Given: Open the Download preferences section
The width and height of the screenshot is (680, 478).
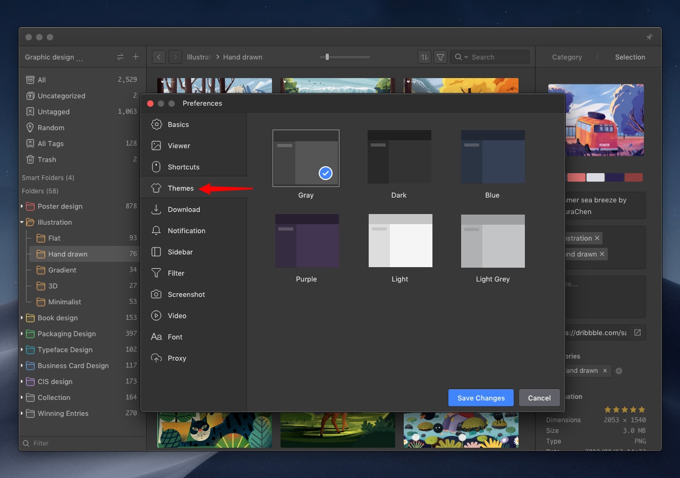Looking at the screenshot, I should [x=194, y=209].
